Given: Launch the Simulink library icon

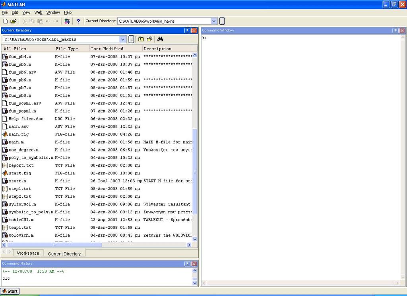Looking at the screenshot, I should pyautogui.click(x=67, y=21).
